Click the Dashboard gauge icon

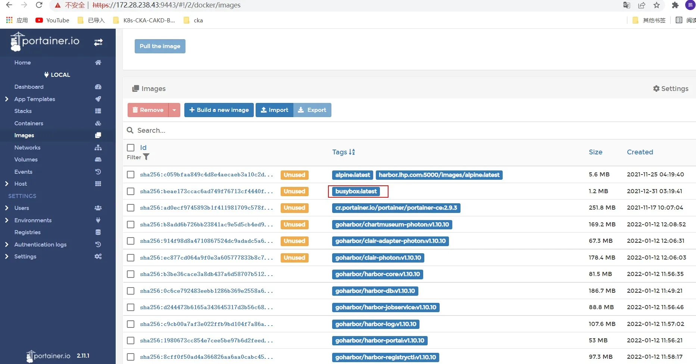tap(98, 87)
